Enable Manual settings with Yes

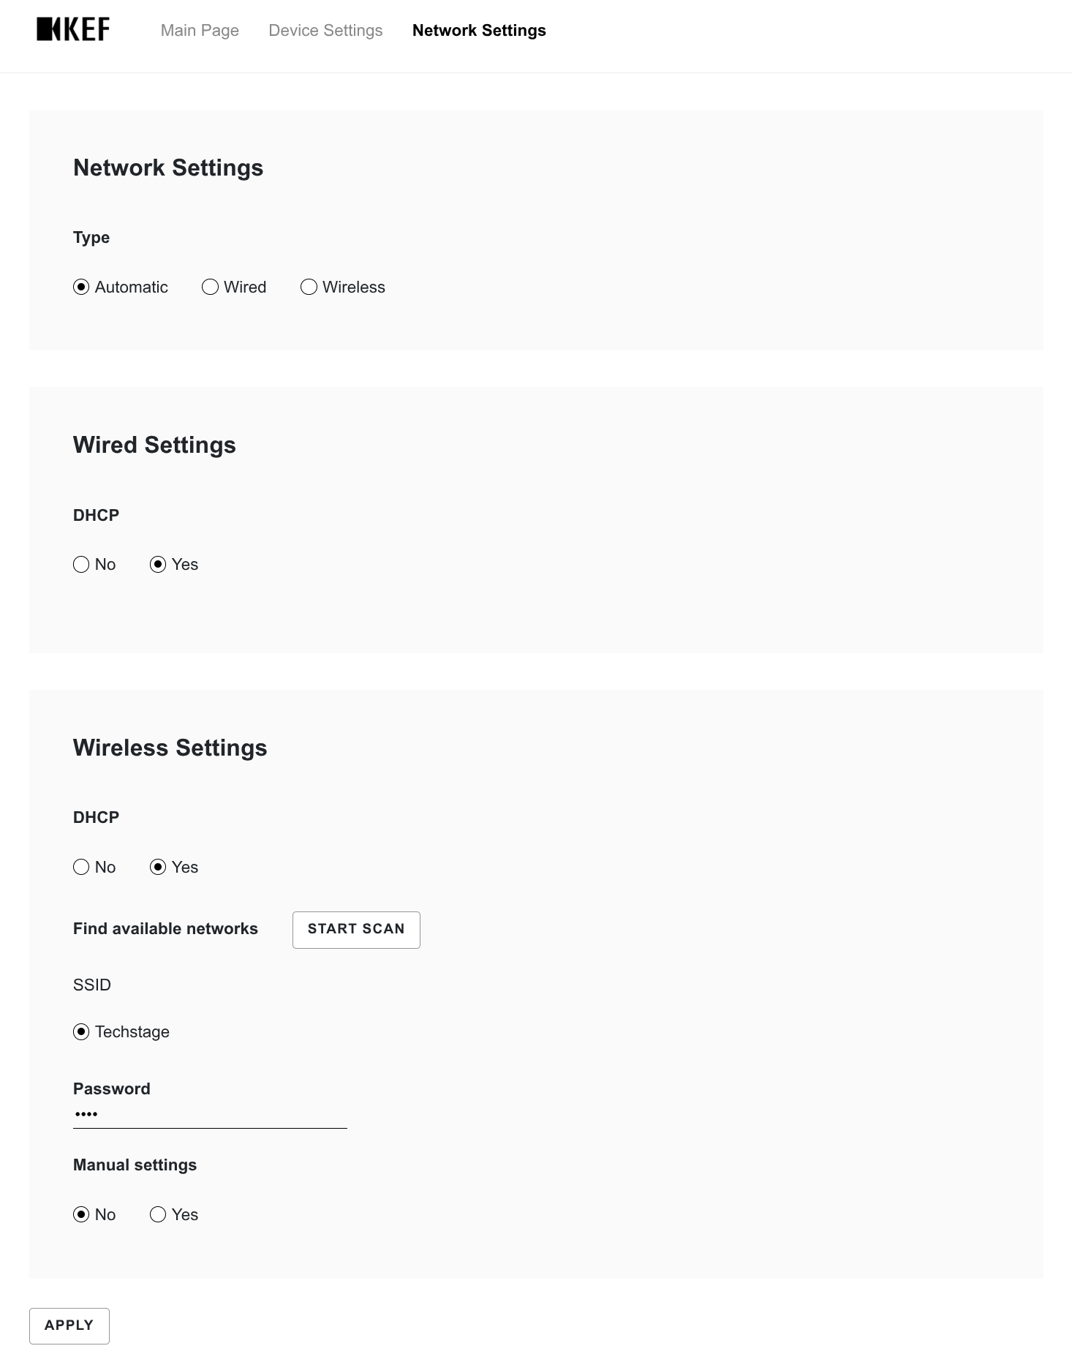[x=158, y=1215]
